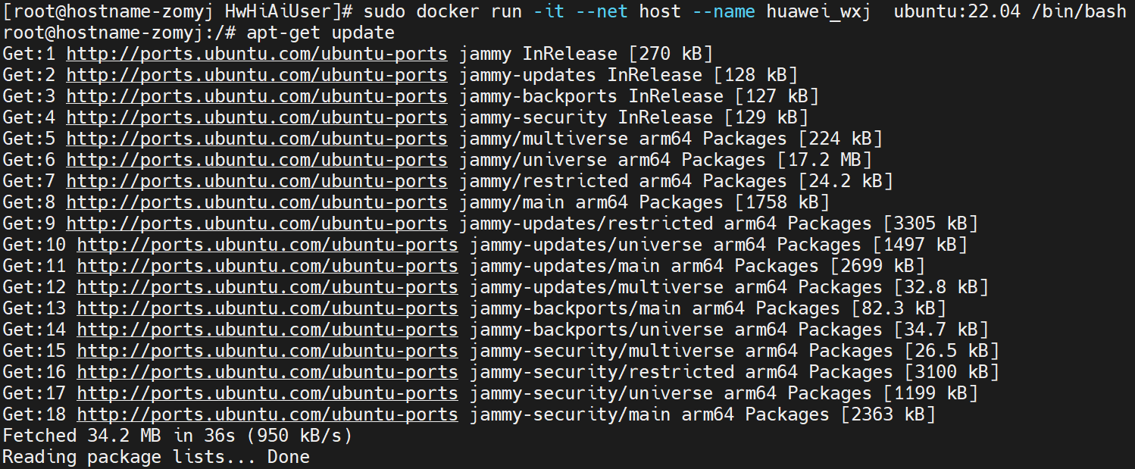This screenshot has width=1135, height=469.
Task: Open the ports.ubuntu.com link on Get:6 line
Action: (x=257, y=160)
